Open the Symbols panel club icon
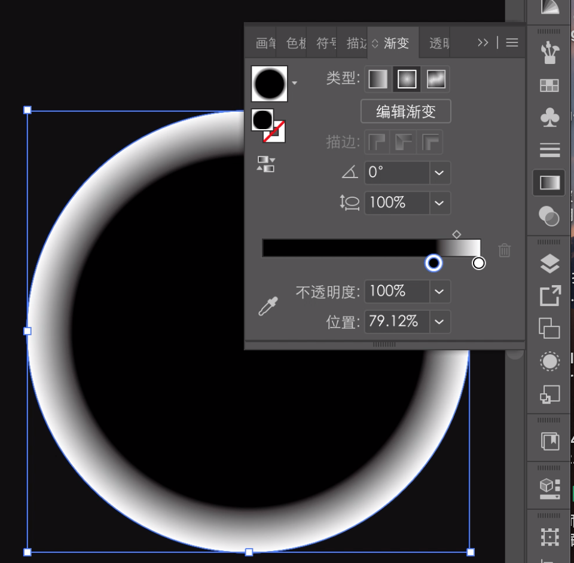 coord(549,117)
